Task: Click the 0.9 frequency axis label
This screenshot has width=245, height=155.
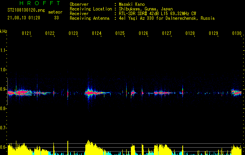Action: coord(4,89)
